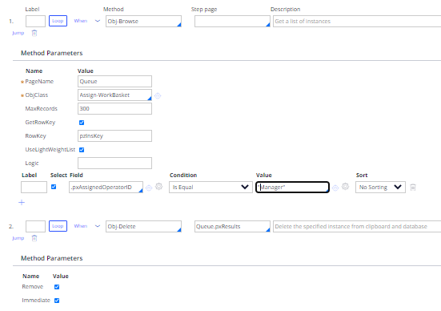Click the Jump link under step 2
Image resolution: width=441 pixels, height=311 pixels.
click(18, 238)
